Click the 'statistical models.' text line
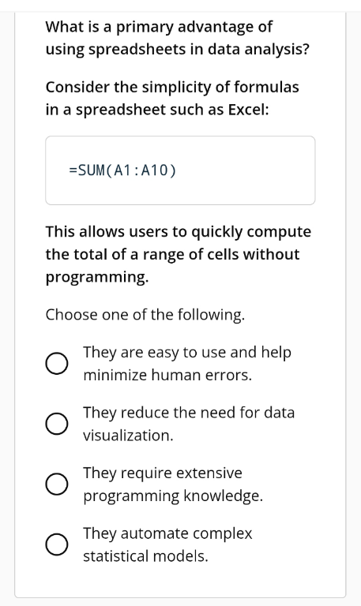The height and width of the screenshot is (606, 361). (145, 555)
